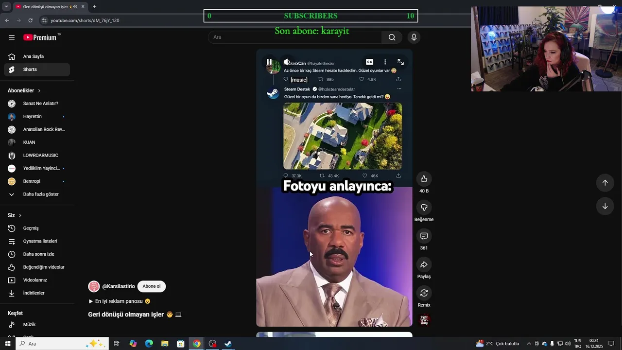View site information icon in address bar
The height and width of the screenshot is (350, 622).
tap(44, 20)
